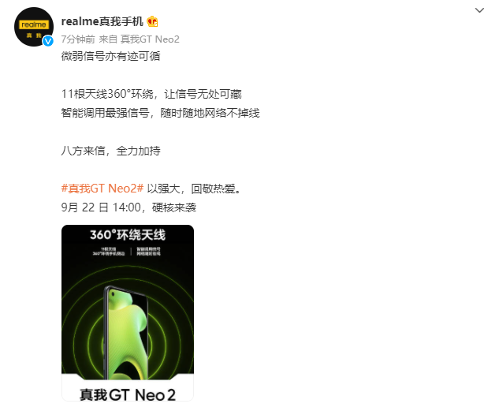Screen dimensions: 484x411
Task: Open the 360°环绕天线 poster thumbnail
Action: coord(128,313)
